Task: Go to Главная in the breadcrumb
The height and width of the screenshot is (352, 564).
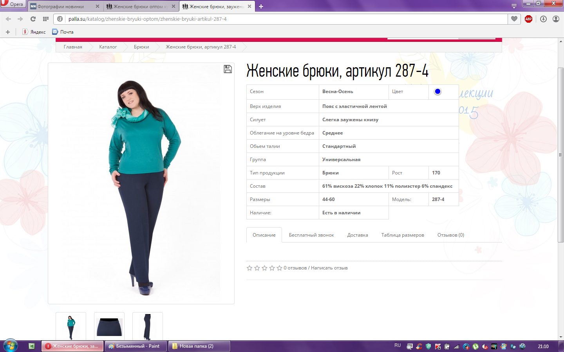Action: [73, 47]
